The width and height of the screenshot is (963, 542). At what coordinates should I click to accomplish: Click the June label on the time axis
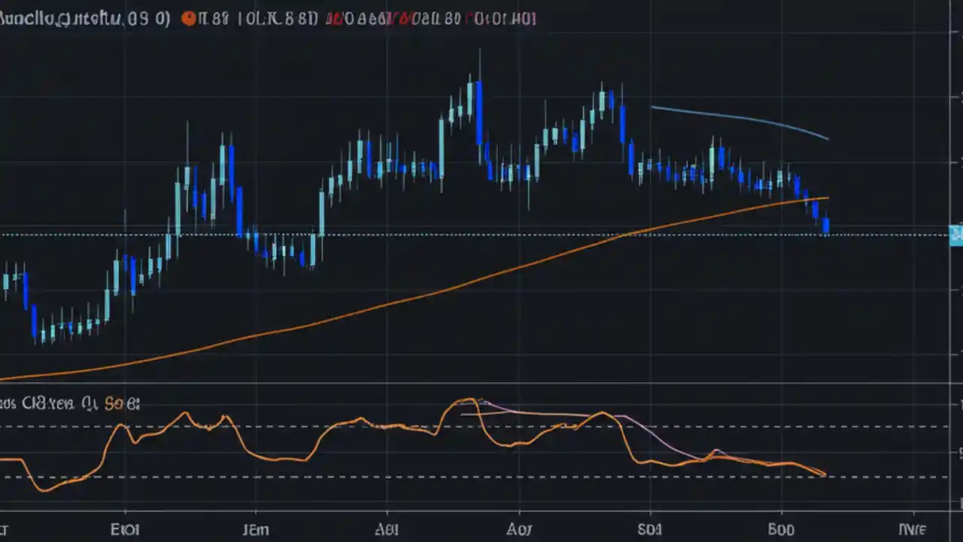(x=256, y=529)
